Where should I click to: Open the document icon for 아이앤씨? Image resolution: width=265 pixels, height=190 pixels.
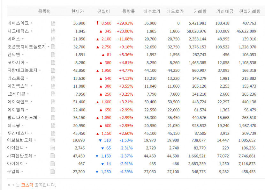click(x=53, y=148)
